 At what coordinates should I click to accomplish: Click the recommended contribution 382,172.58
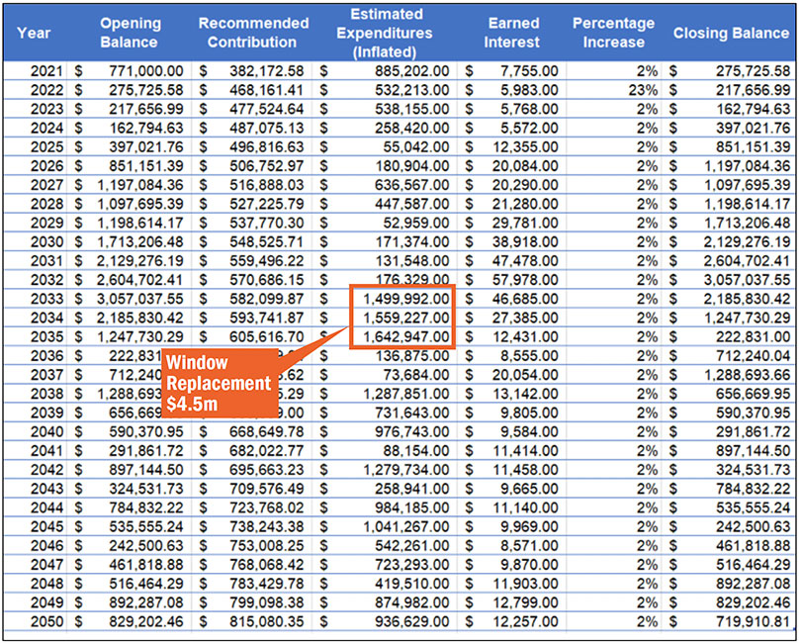point(267,71)
